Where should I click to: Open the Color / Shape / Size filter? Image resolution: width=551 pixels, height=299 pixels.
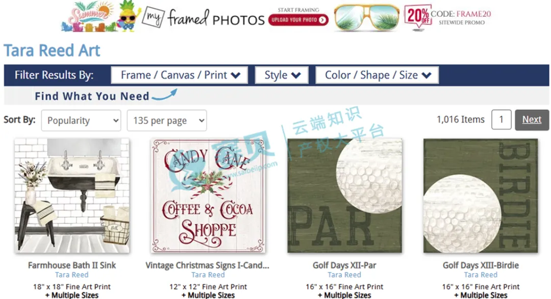(x=377, y=75)
